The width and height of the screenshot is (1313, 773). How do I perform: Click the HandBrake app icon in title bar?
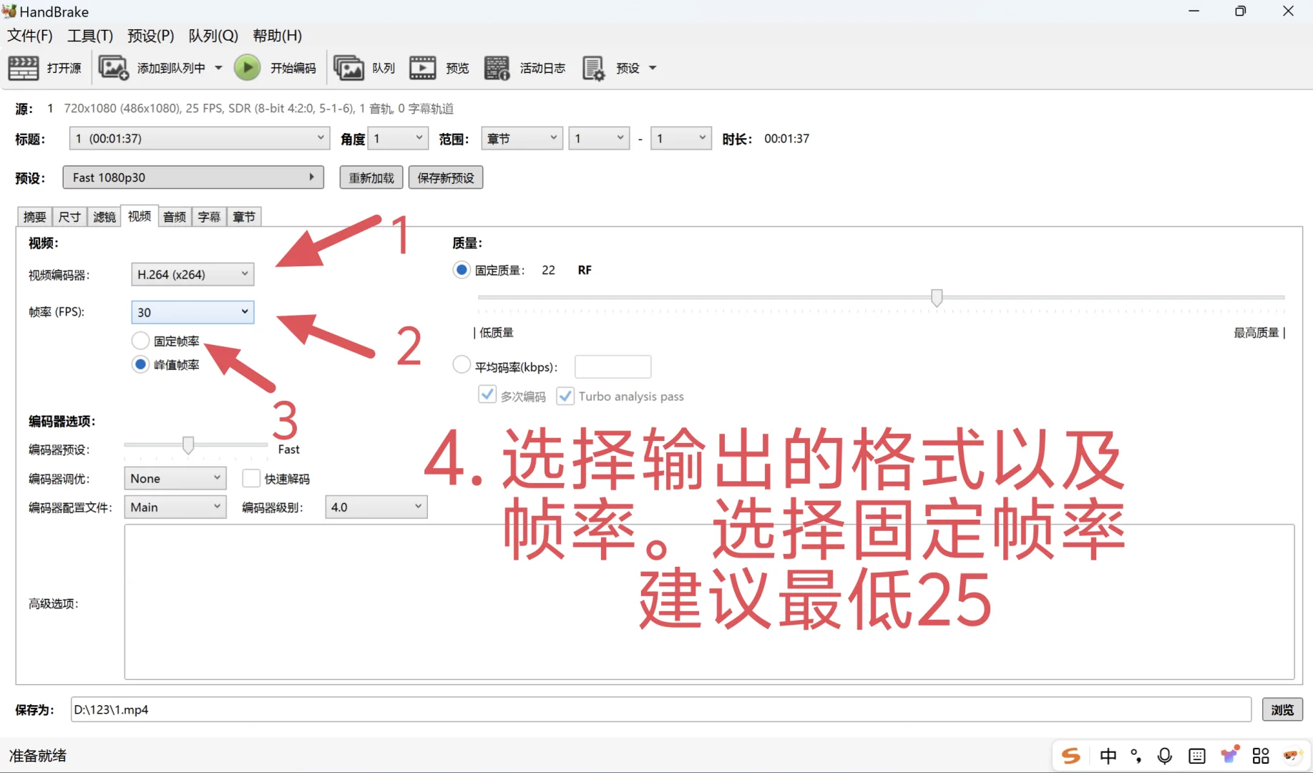click(x=9, y=11)
